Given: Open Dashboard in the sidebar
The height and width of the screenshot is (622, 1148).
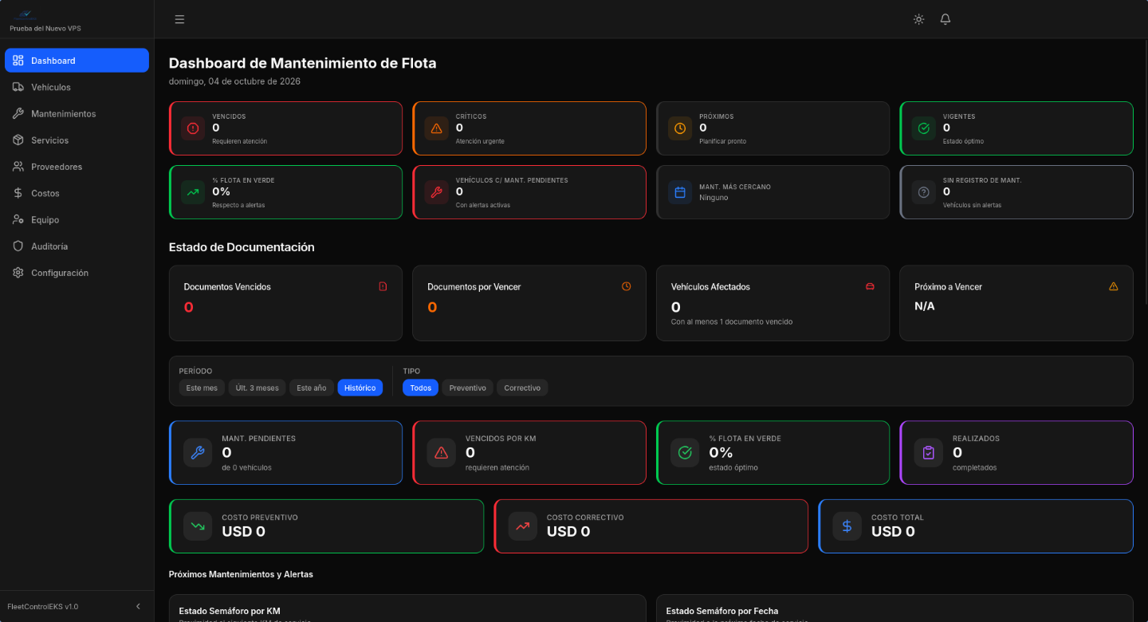Looking at the screenshot, I should pos(77,61).
